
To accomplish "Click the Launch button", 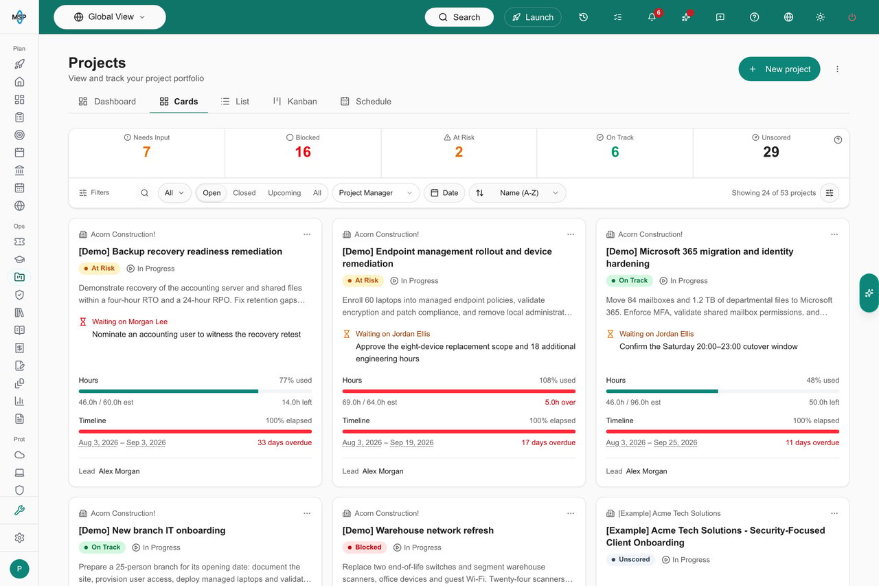I will (533, 17).
